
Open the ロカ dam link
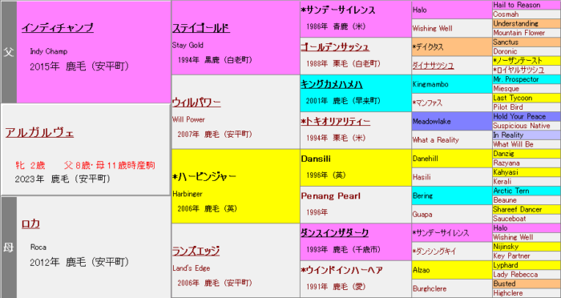point(30,224)
